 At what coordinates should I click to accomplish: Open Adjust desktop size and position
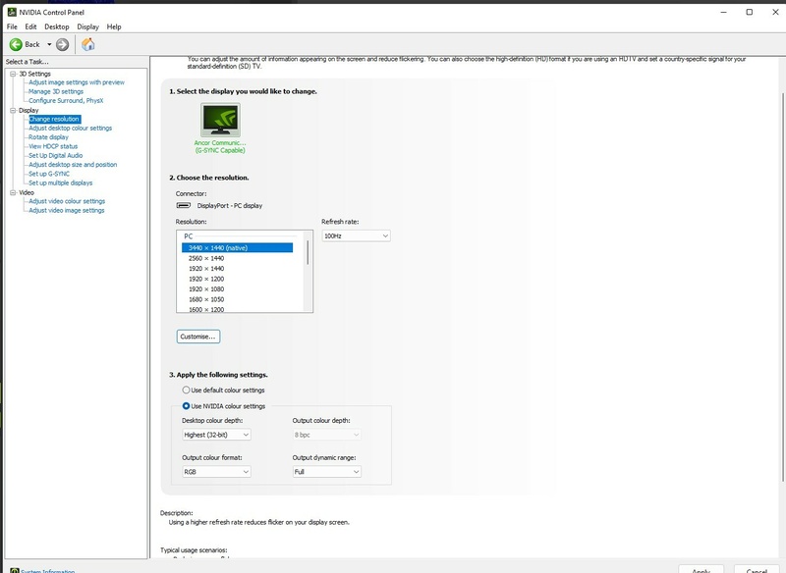click(x=73, y=164)
